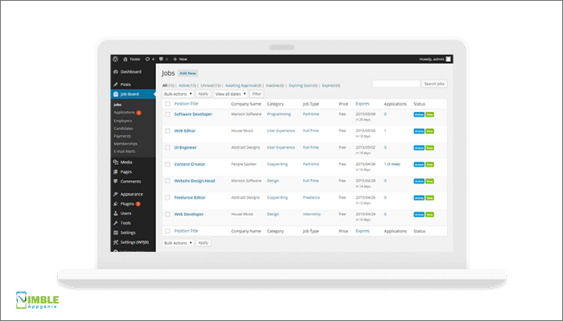
Task: Click the Settings icon in sidebar
Action: [x=116, y=233]
